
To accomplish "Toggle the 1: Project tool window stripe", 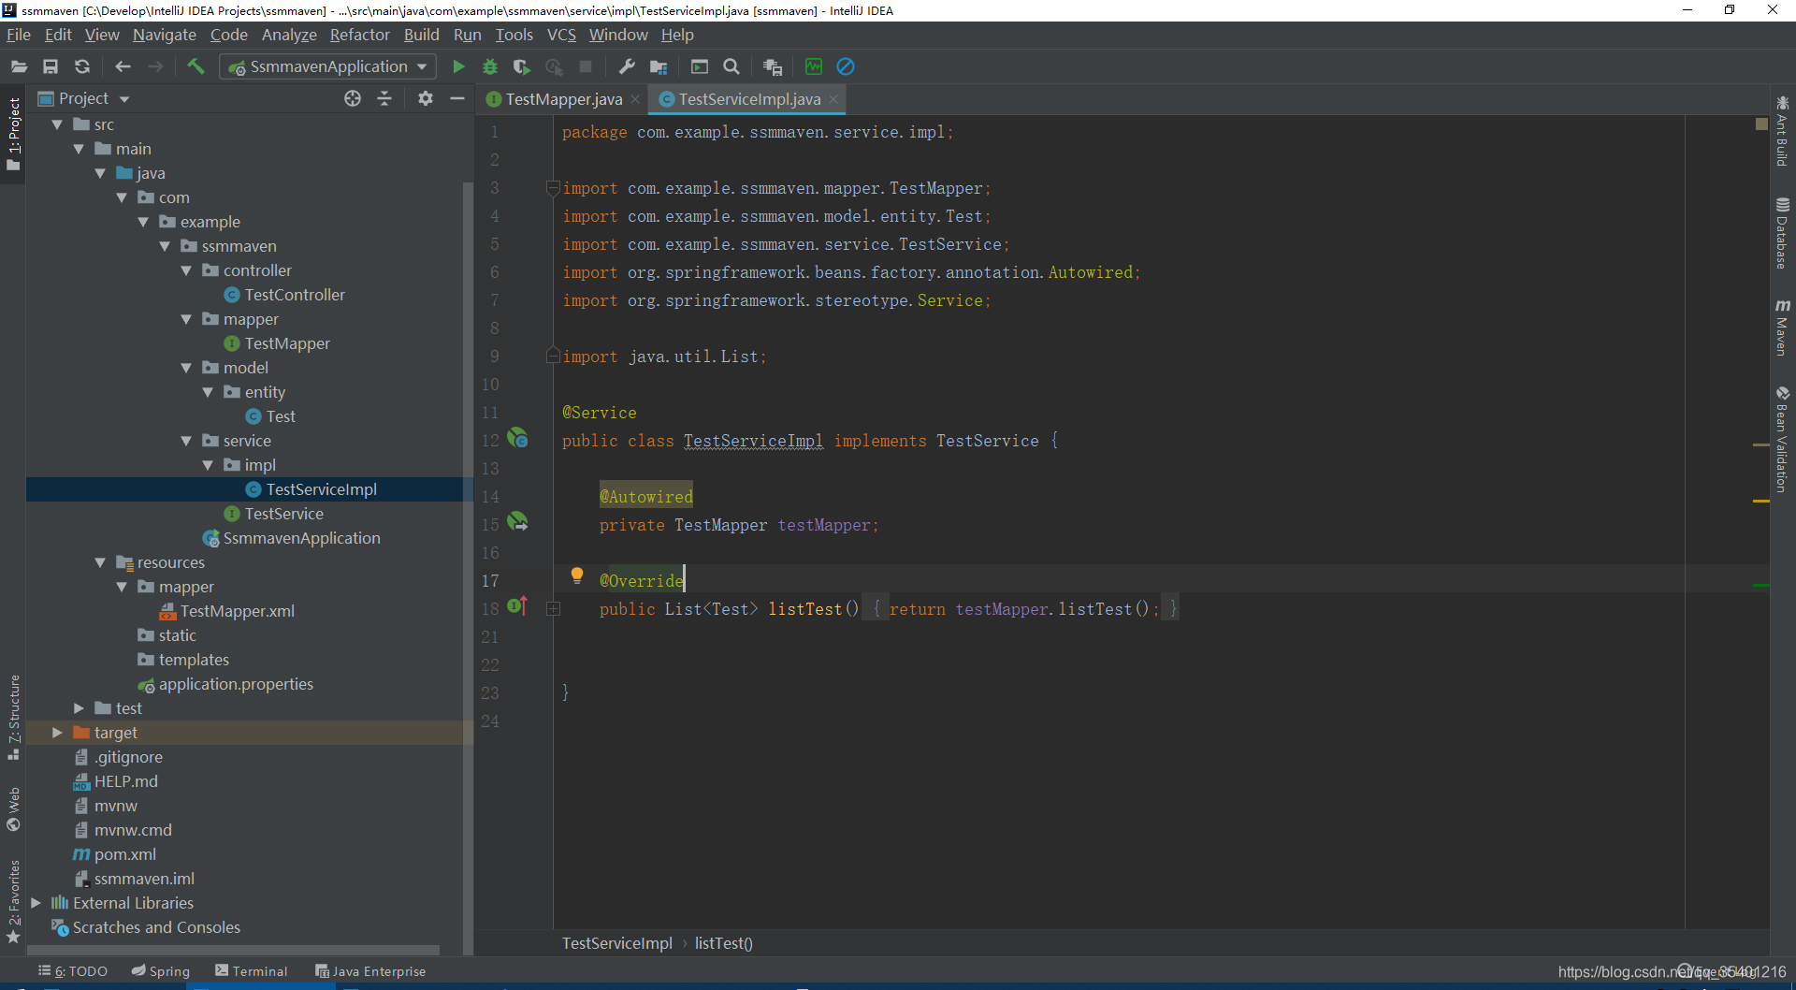I will 13,134.
